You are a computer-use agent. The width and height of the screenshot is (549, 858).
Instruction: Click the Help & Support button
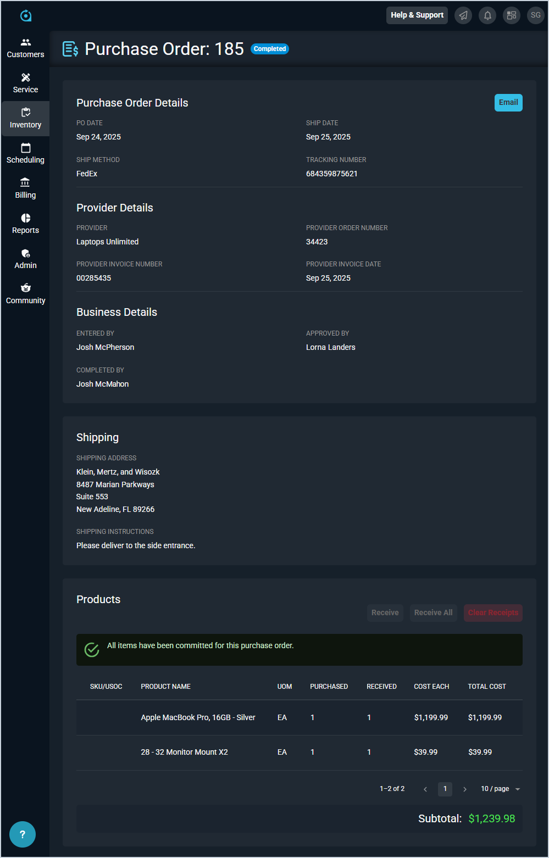pos(417,15)
